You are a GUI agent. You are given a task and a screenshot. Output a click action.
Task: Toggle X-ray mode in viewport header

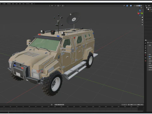point(135,6)
